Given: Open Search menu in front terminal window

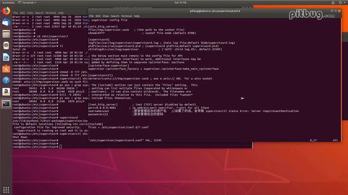Looking at the screenshot, I should point(115,16).
